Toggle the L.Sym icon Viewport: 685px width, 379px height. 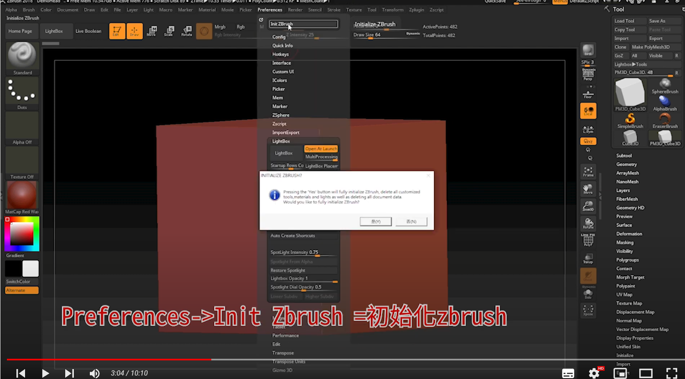pos(588,129)
